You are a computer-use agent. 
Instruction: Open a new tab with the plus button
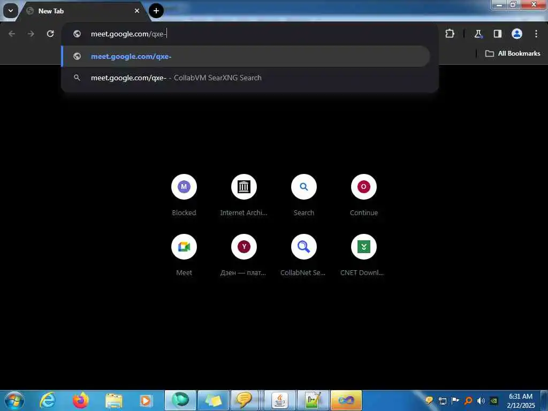[156, 11]
